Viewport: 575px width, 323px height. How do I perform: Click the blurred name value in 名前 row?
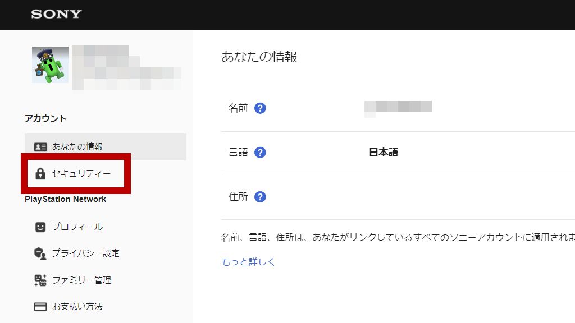pyautogui.click(x=398, y=108)
